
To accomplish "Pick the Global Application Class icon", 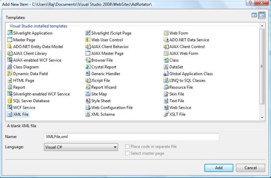I will (166, 73).
